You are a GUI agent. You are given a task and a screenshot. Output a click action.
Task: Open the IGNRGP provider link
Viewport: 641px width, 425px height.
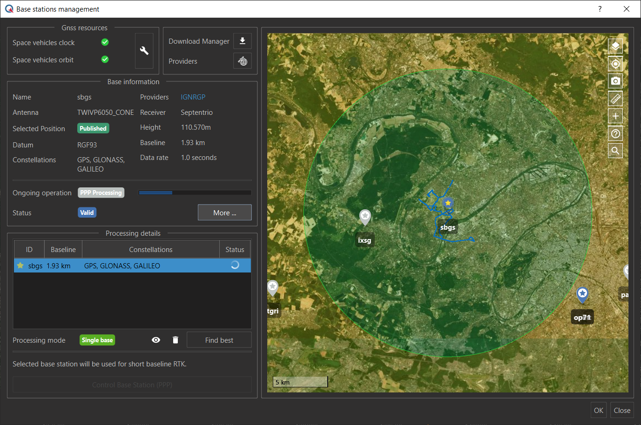193,97
